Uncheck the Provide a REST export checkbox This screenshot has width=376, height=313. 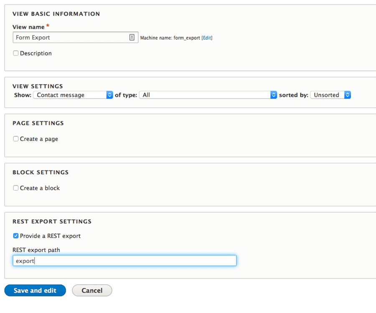coord(16,236)
